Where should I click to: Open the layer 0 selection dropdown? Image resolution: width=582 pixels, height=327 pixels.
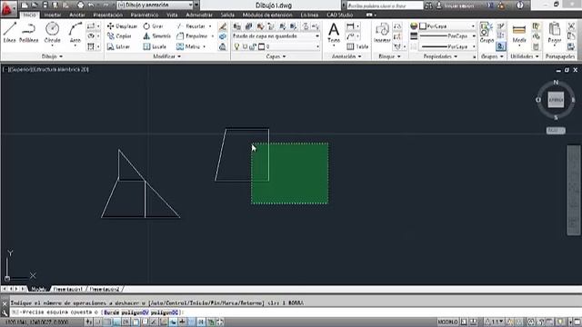click(x=276, y=46)
